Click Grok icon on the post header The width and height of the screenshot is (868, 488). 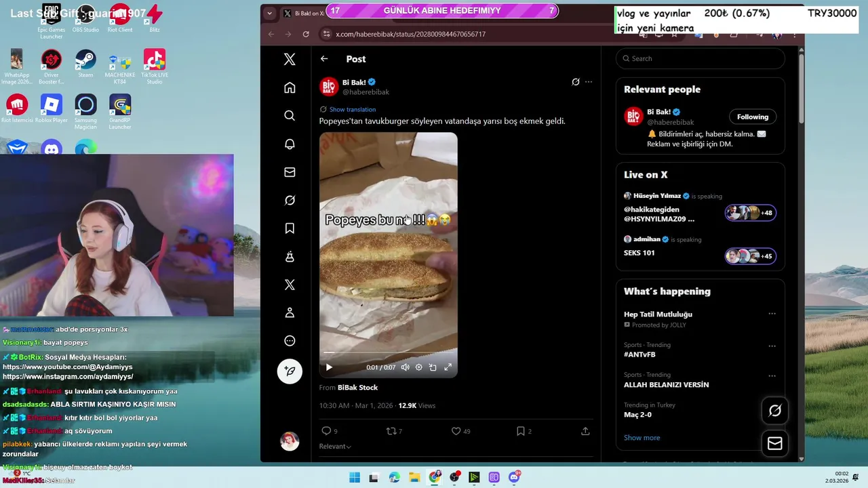point(576,82)
